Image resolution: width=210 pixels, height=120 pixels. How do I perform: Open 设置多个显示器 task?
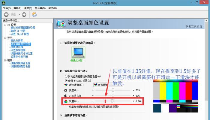(x=19, y=57)
